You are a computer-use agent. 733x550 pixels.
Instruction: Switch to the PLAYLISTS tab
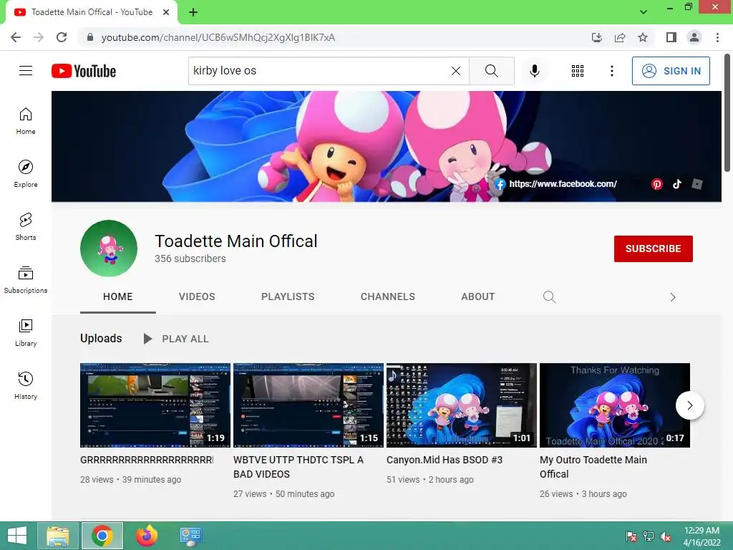[288, 296]
